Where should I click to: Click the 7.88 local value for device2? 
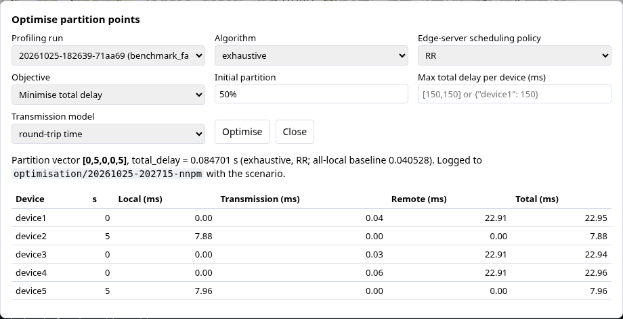pos(203,236)
